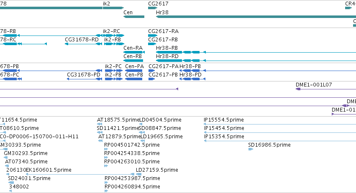Select EST RP004254338.5prime
The image size is (356, 193).
132,153
